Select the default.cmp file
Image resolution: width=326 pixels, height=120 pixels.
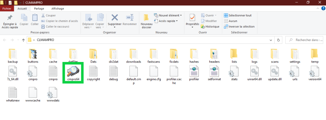[134, 75]
